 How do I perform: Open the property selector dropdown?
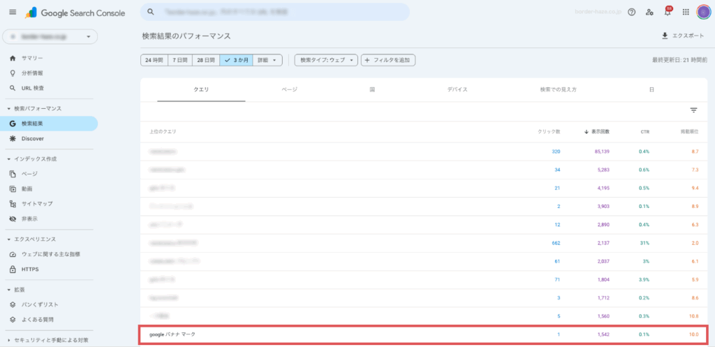tap(49, 36)
